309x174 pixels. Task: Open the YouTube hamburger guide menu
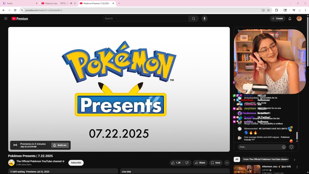tap(6, 19)
